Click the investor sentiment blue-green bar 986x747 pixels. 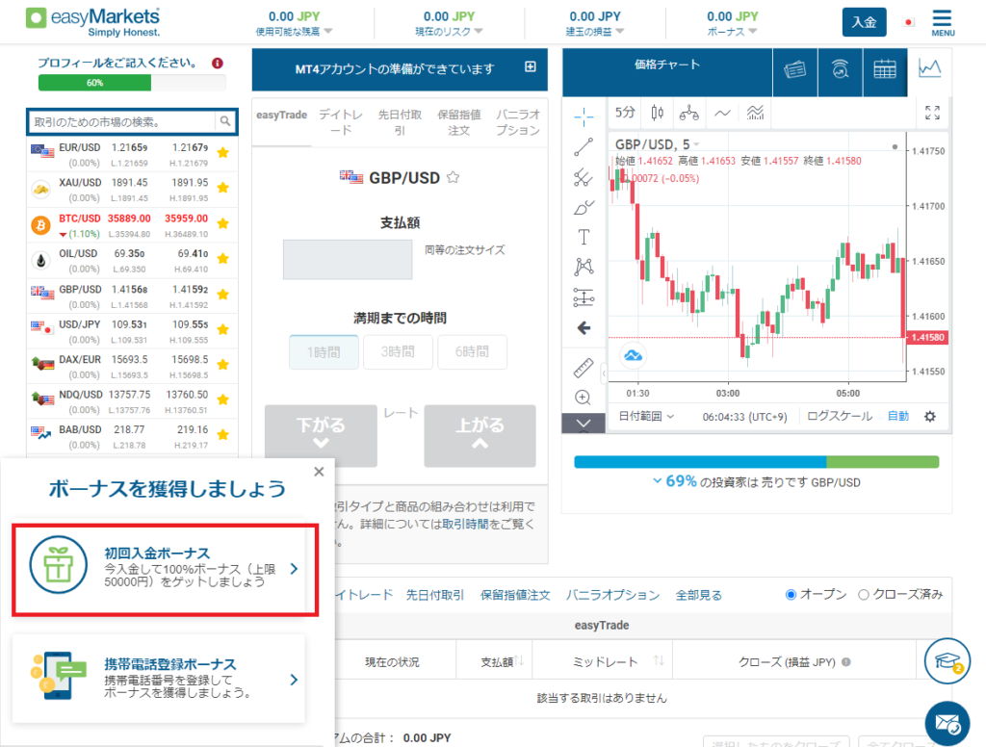[757, 462]
